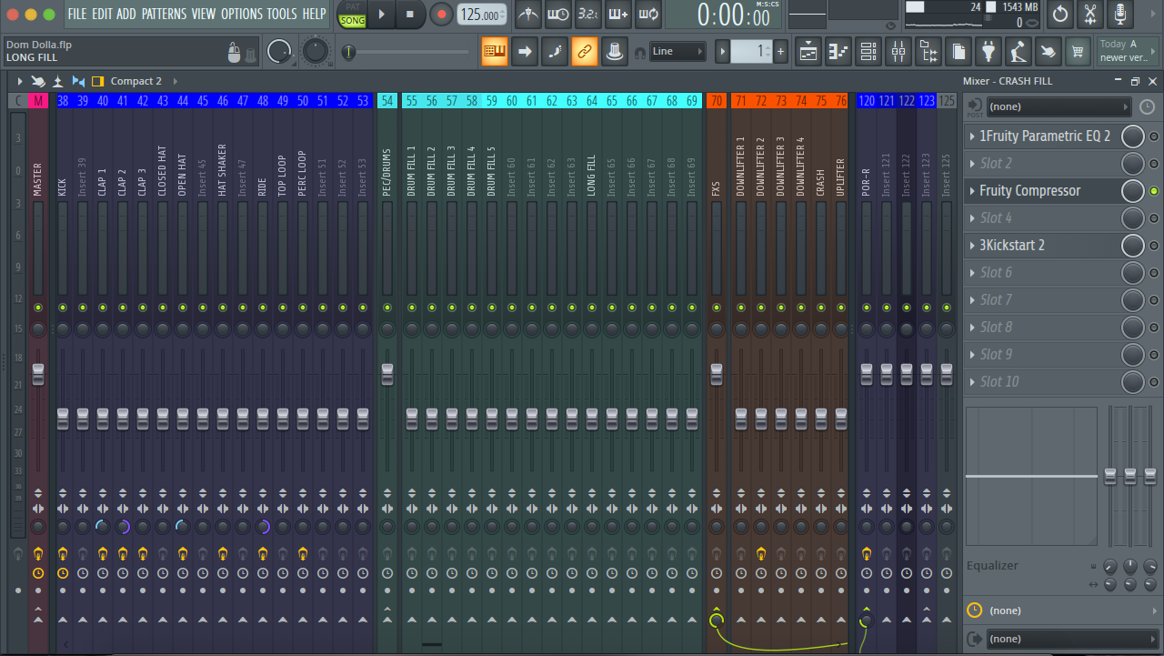
Task: Open the OPTIONS menu
Action: tap(241, 14)
